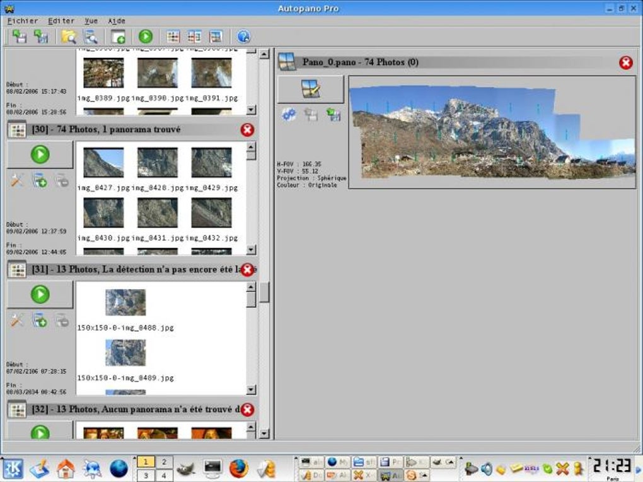Click the greyed icon between gears and render icons
The image size is (643, 482).
[x=311, y=114]
